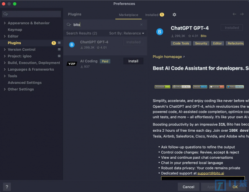This screenshot has height=192, width=249.
Task: Click the Apply button
Action: tap(211, 187)
